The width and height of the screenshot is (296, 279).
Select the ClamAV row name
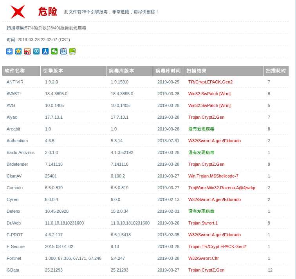(x=14, y=176)
